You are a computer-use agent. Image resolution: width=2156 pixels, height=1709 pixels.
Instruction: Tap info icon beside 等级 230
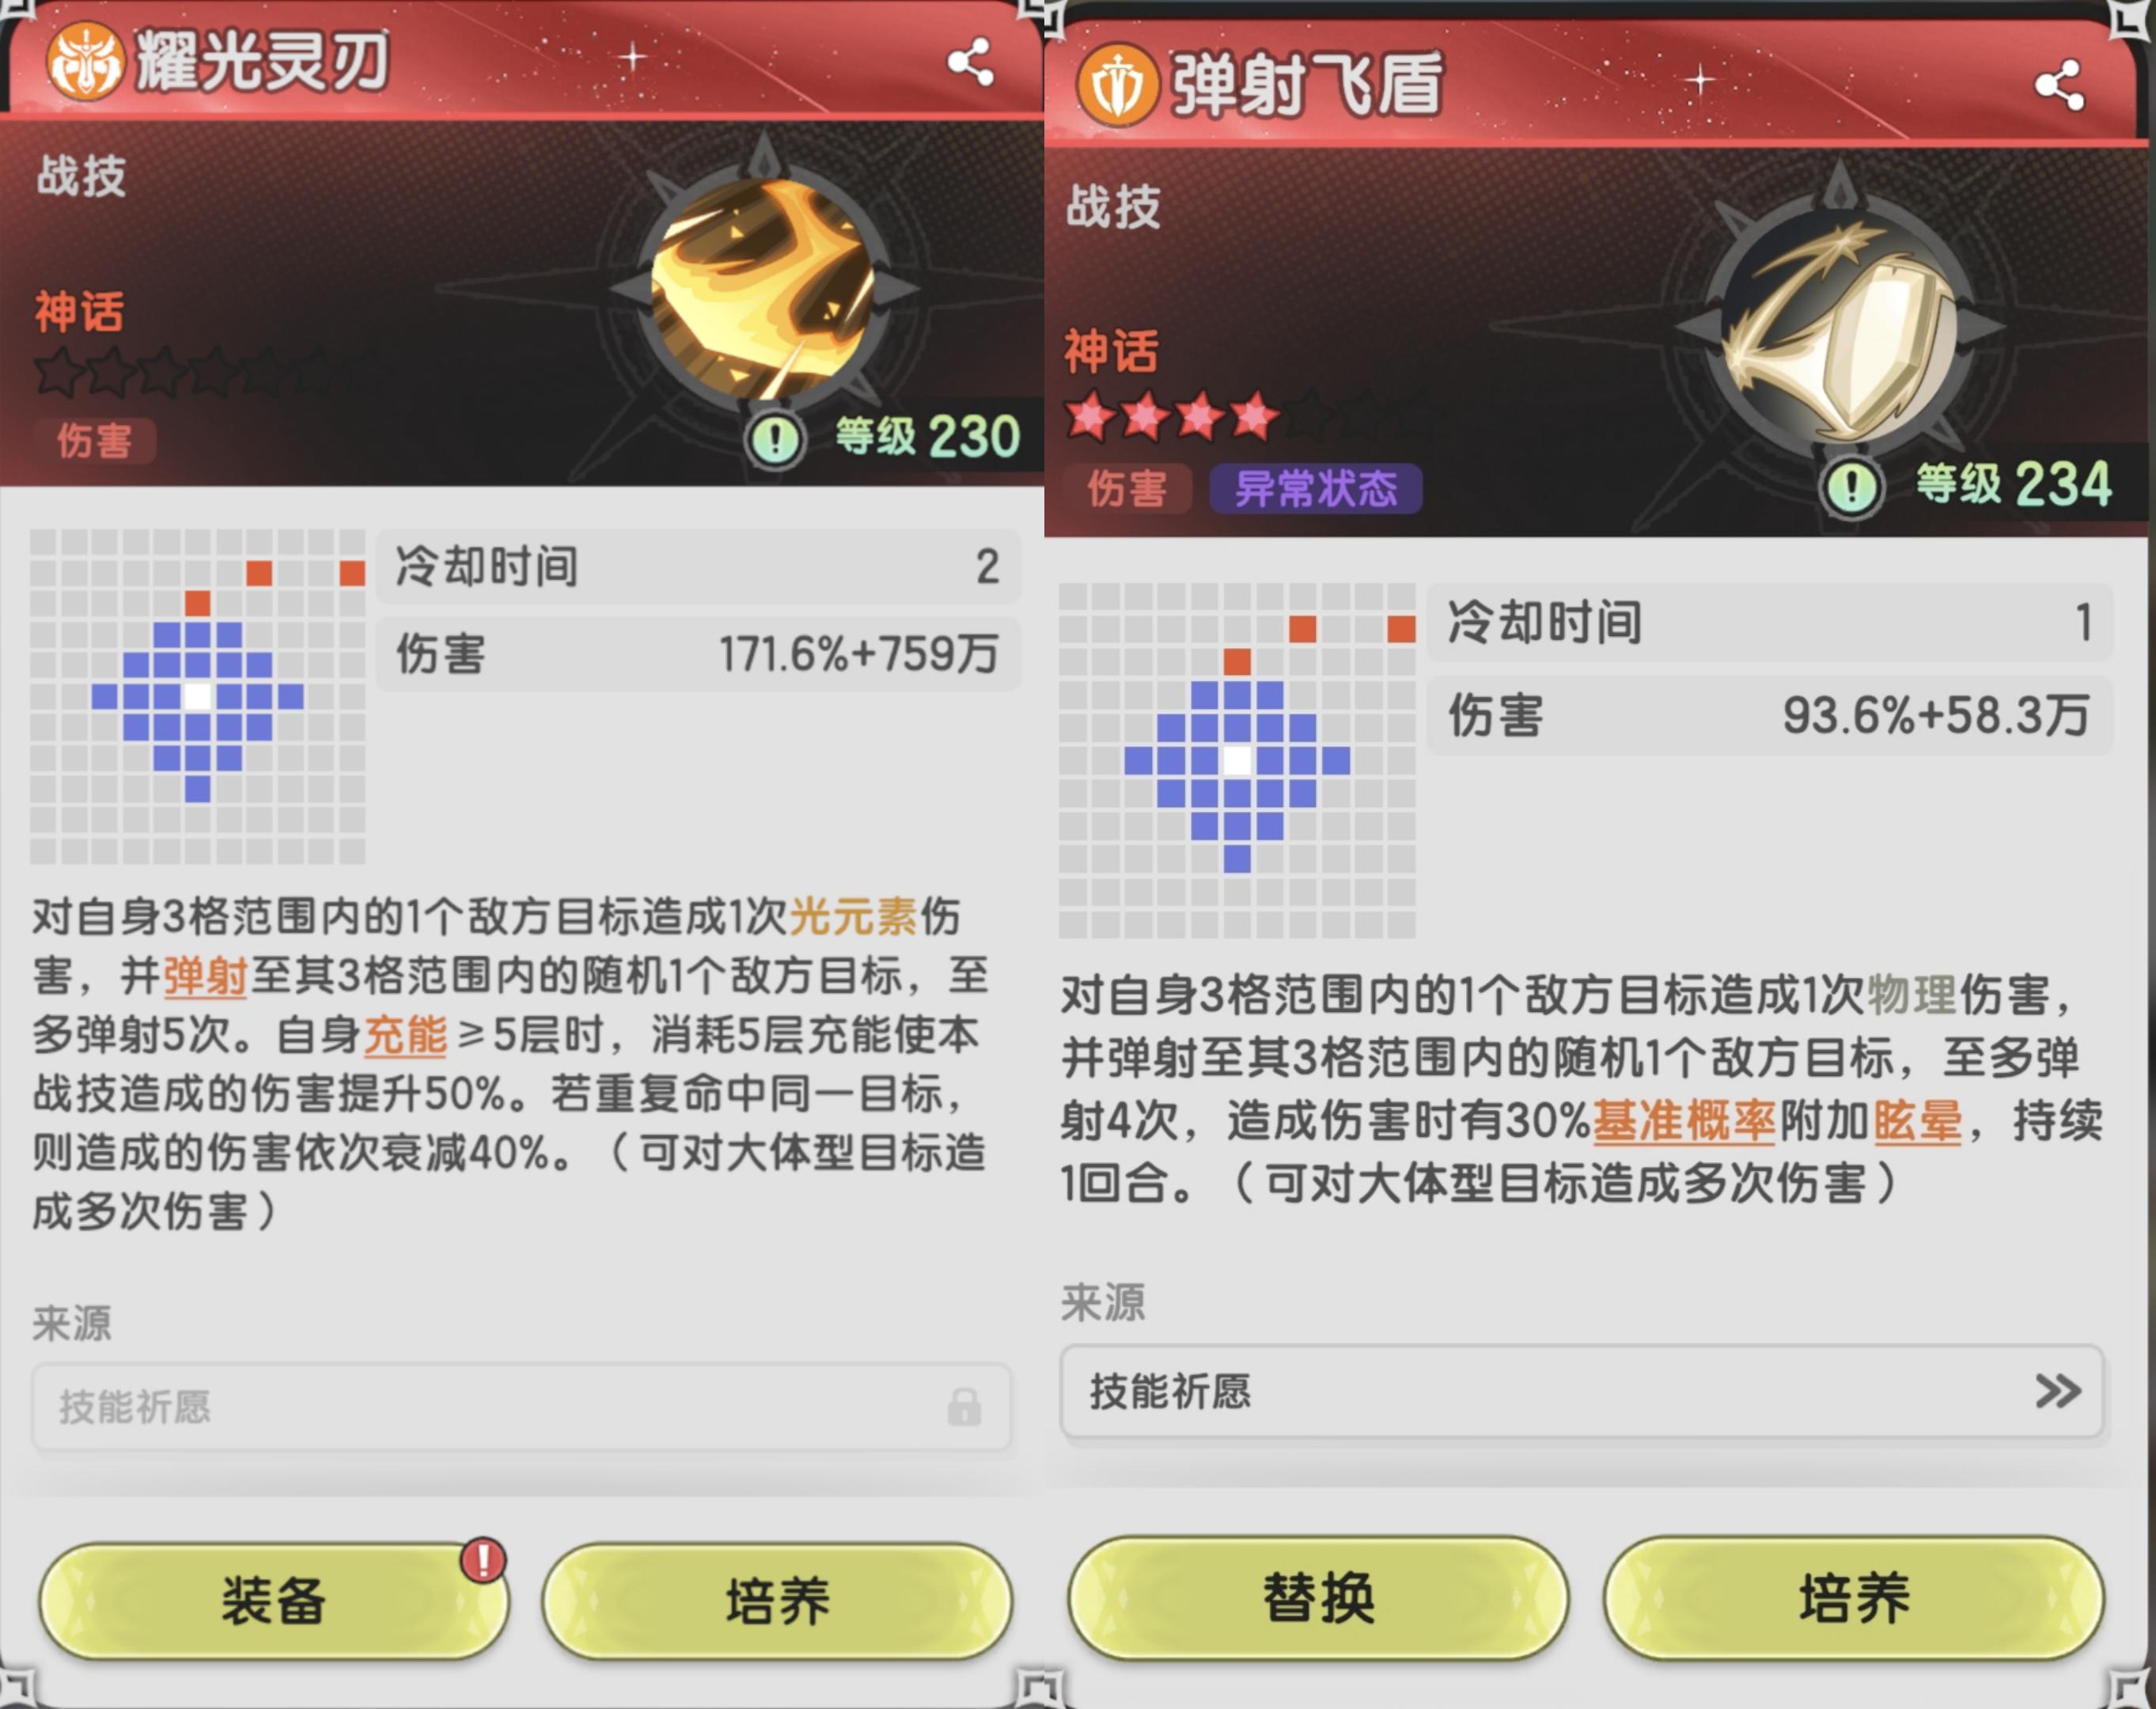click(775, 438)
